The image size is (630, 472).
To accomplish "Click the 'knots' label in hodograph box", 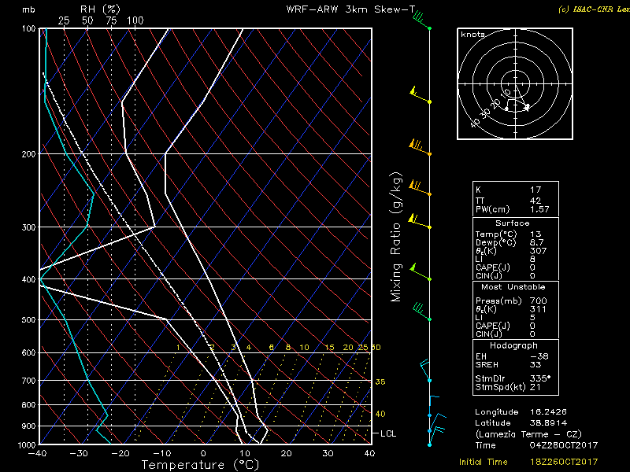I will click(x=472, y=35).
